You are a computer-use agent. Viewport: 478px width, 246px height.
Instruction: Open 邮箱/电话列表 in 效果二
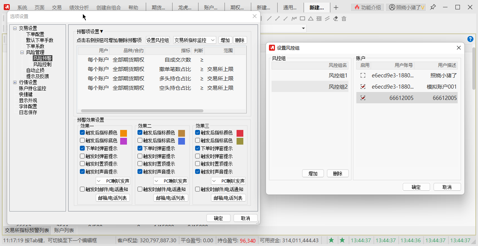pyautogui.click(x=171, y=198)
